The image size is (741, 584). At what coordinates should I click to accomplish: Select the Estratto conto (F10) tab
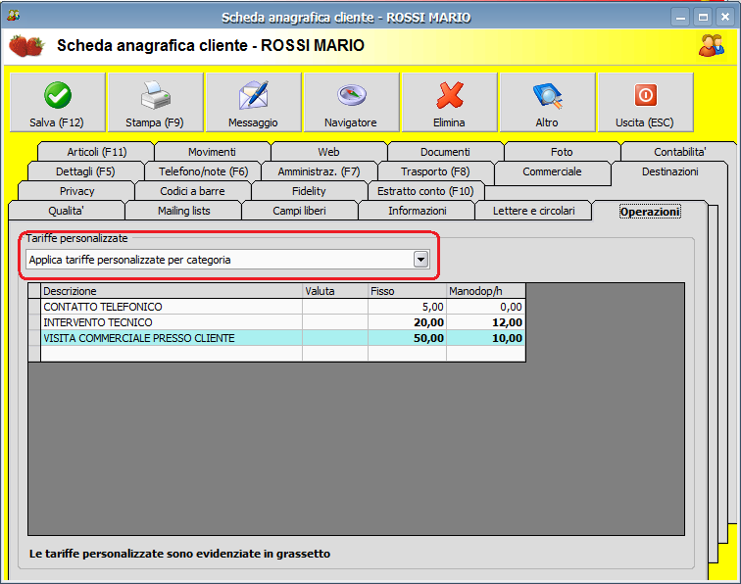click(x=425, y=191)
